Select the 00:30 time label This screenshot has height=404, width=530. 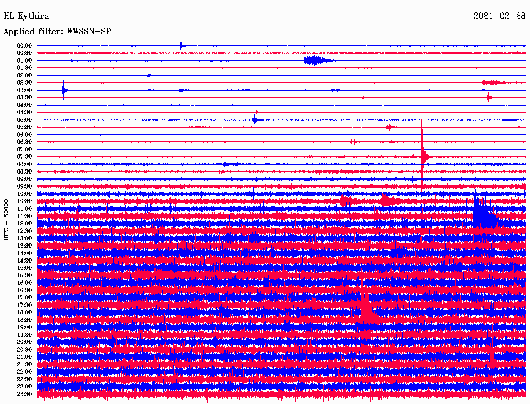pos(24,53)
